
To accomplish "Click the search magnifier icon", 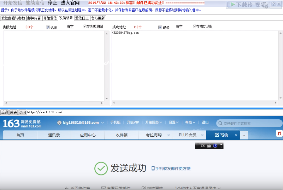I will [220, 123].
